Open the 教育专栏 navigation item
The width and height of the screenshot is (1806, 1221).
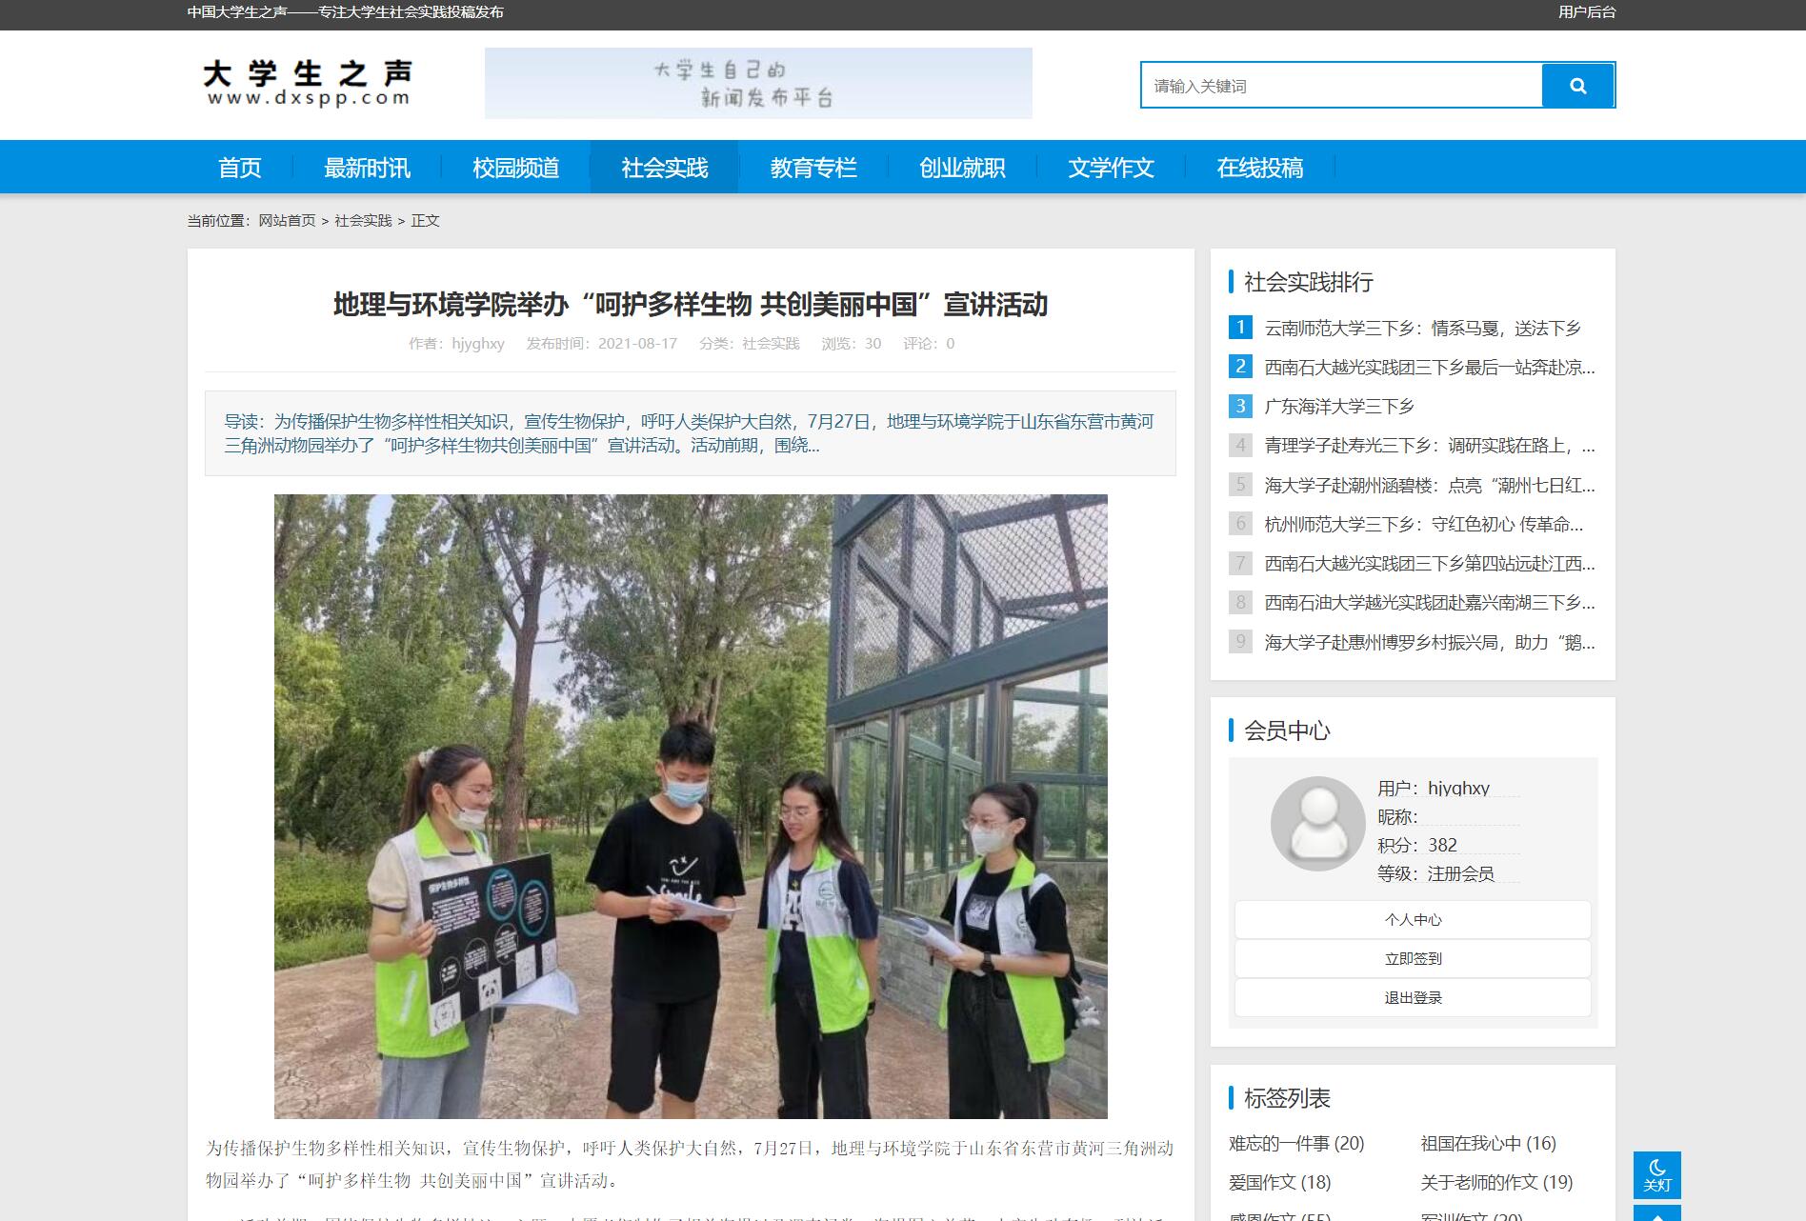click(813, 168)
